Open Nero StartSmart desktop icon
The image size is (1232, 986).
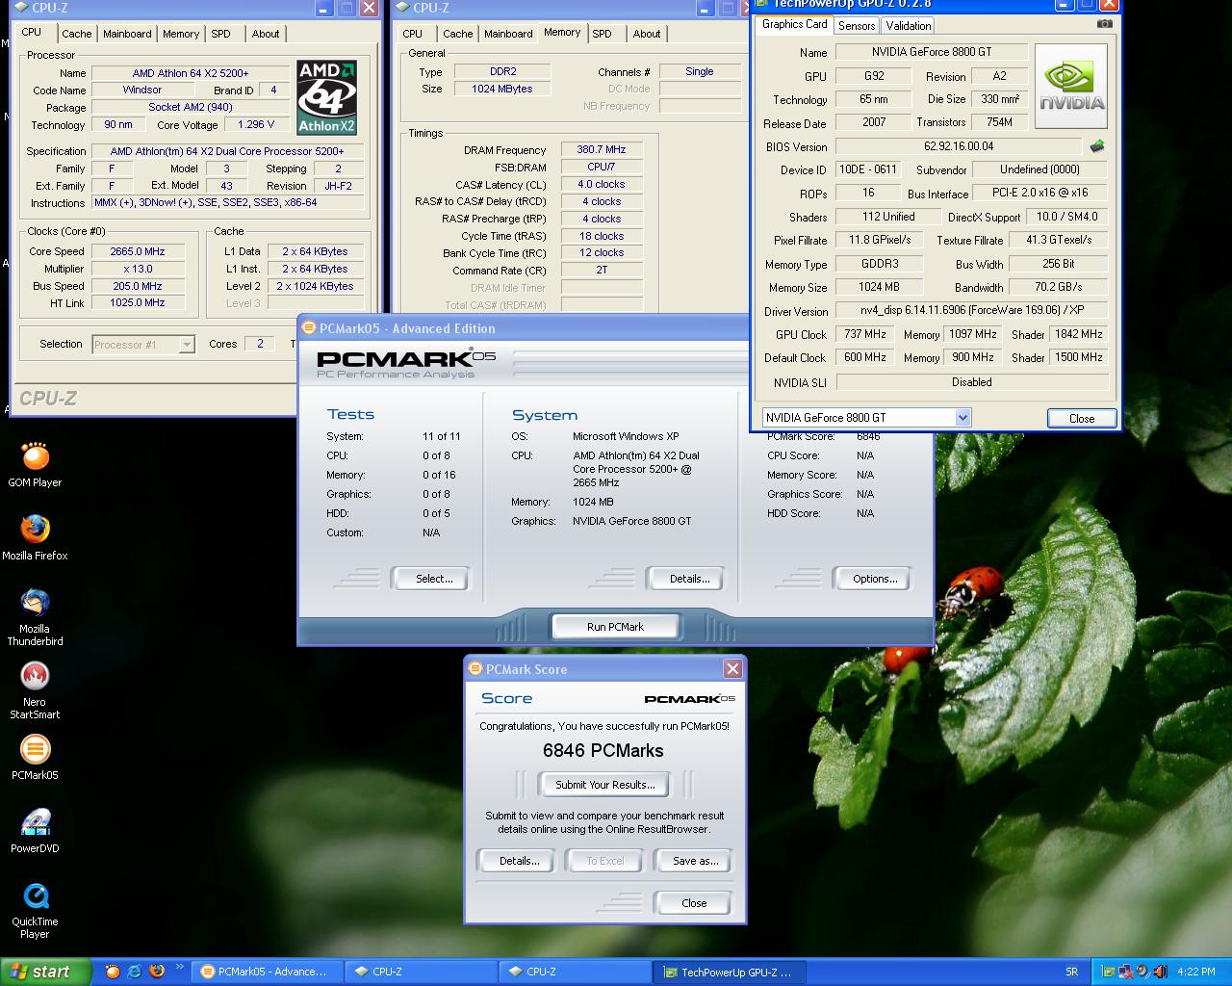click(x=35, y=690)
